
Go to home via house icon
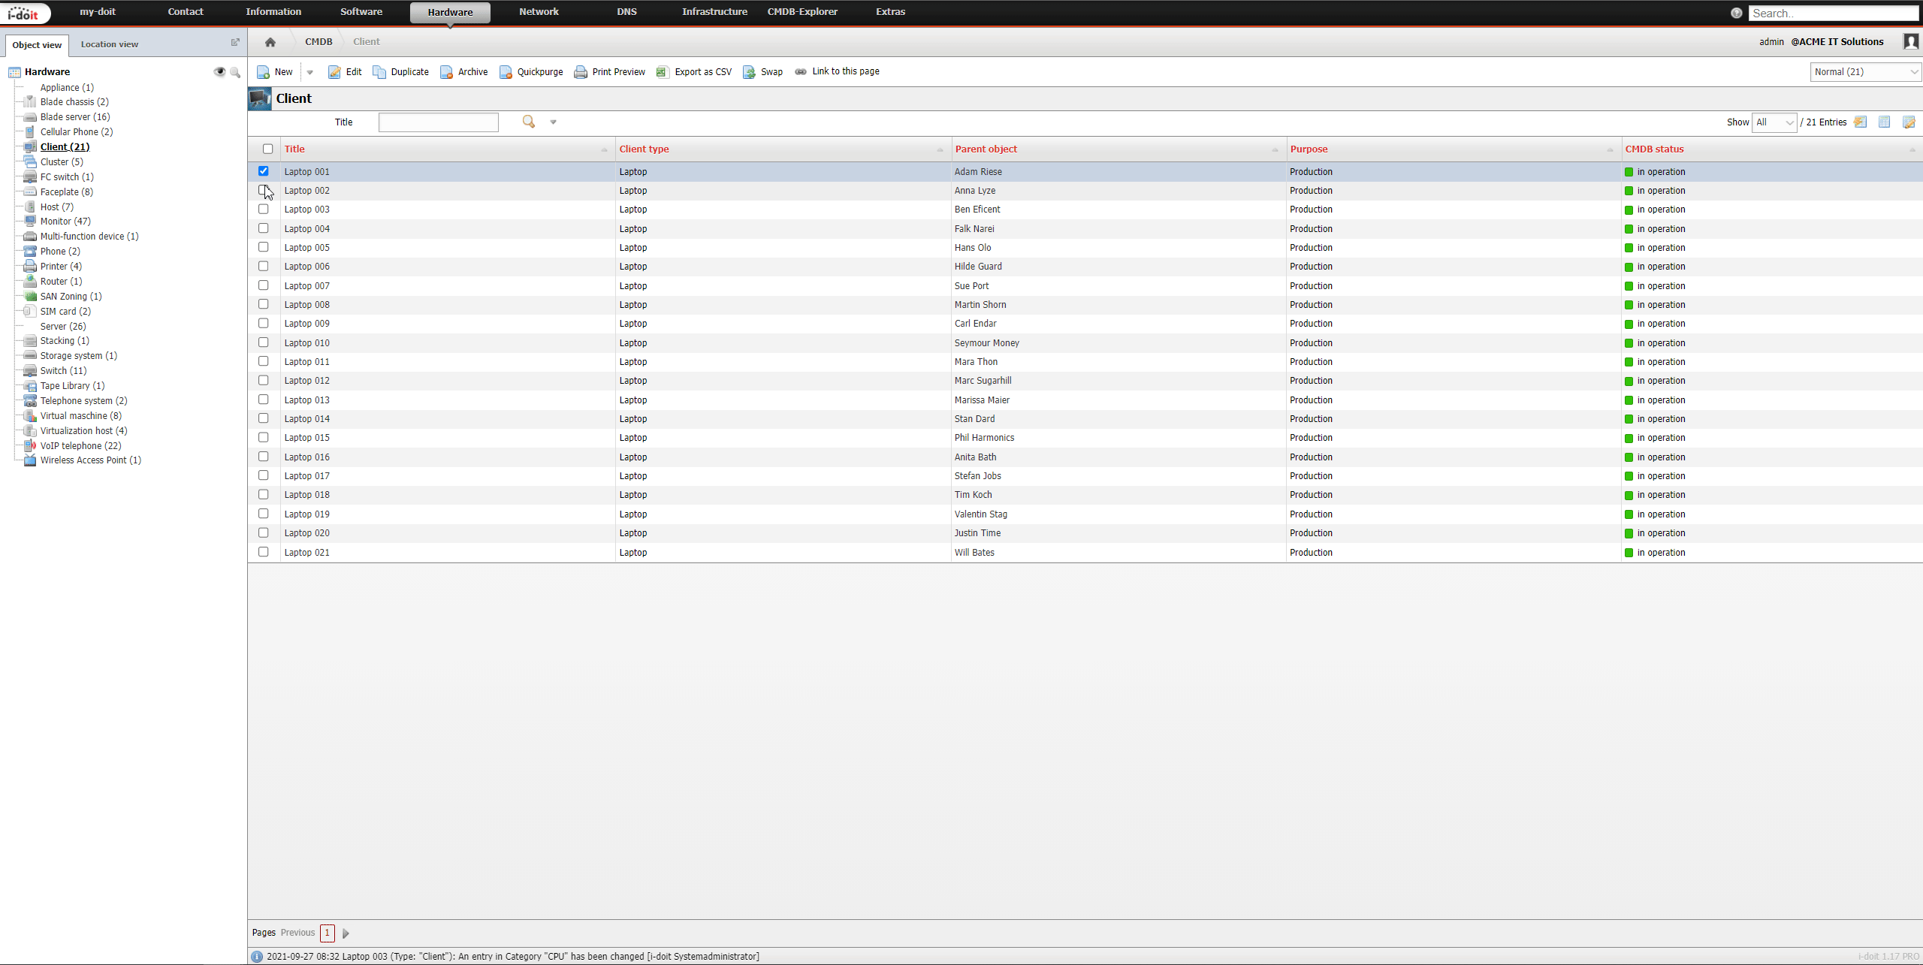[x=270, y=42]
